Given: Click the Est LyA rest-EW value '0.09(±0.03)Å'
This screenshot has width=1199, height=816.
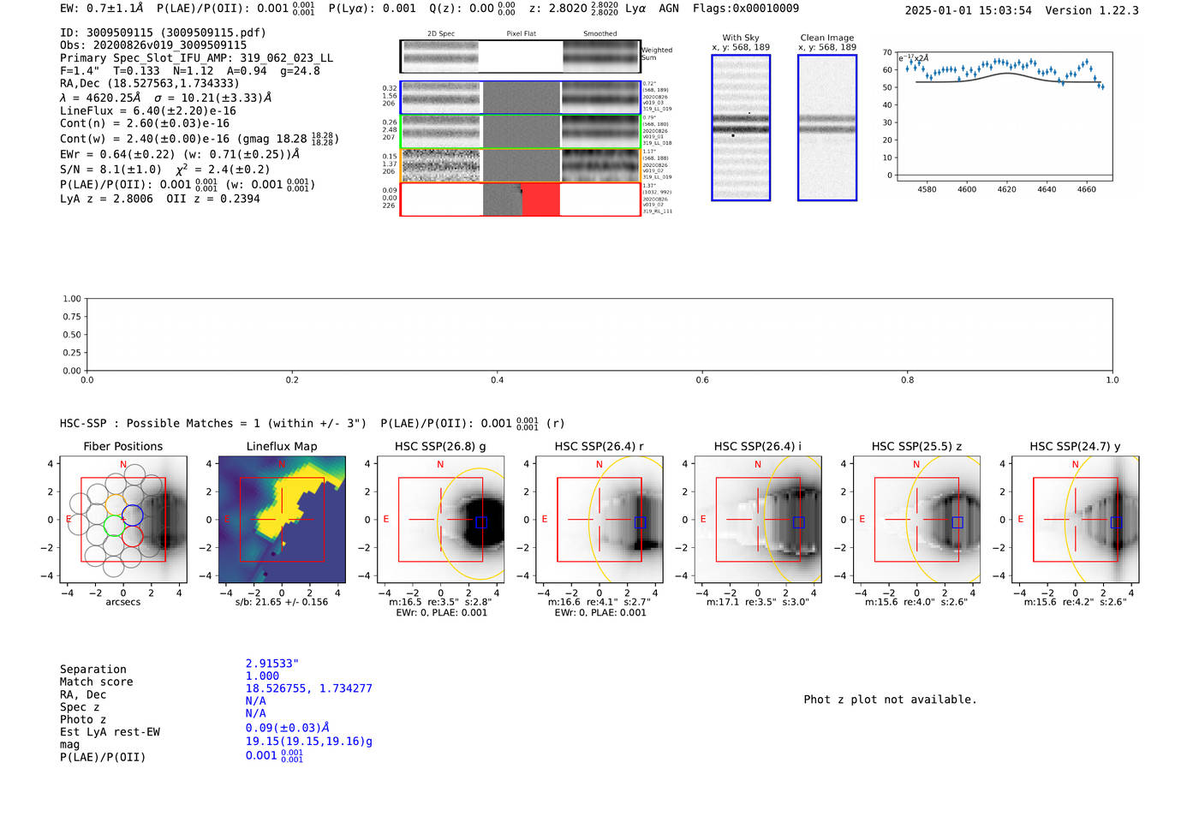Looking at the screenshot, I should pos(288,728).
